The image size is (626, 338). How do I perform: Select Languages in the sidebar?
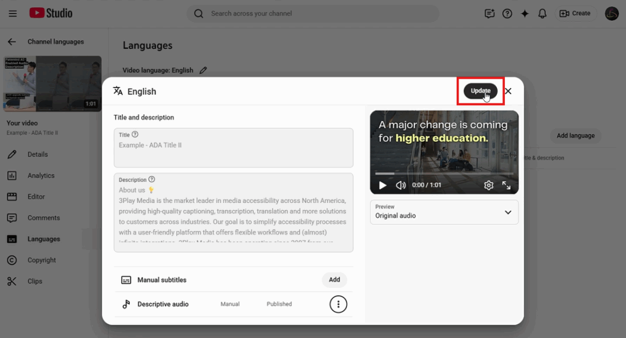tap(43, 239)
